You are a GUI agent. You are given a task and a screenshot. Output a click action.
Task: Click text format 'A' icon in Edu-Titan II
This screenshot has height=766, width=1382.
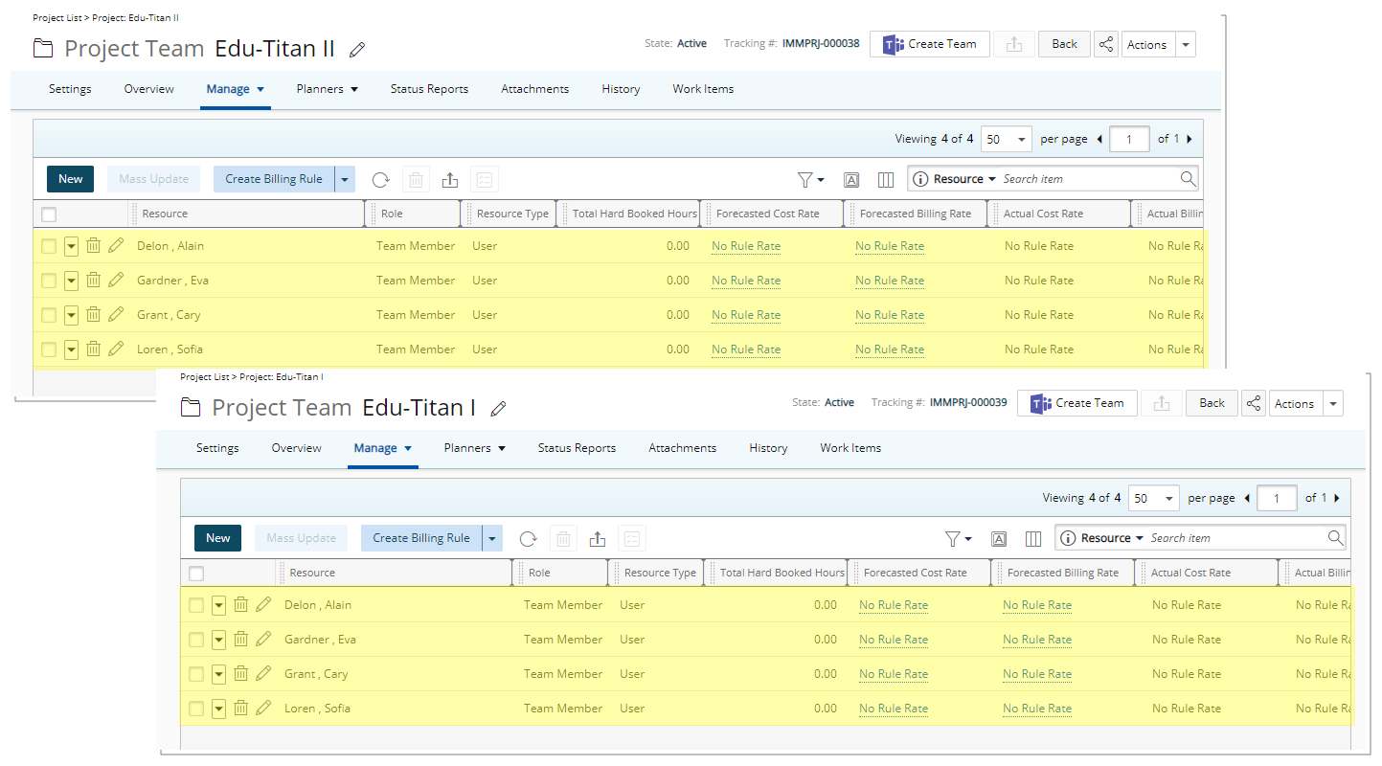[x=850, y=179]
